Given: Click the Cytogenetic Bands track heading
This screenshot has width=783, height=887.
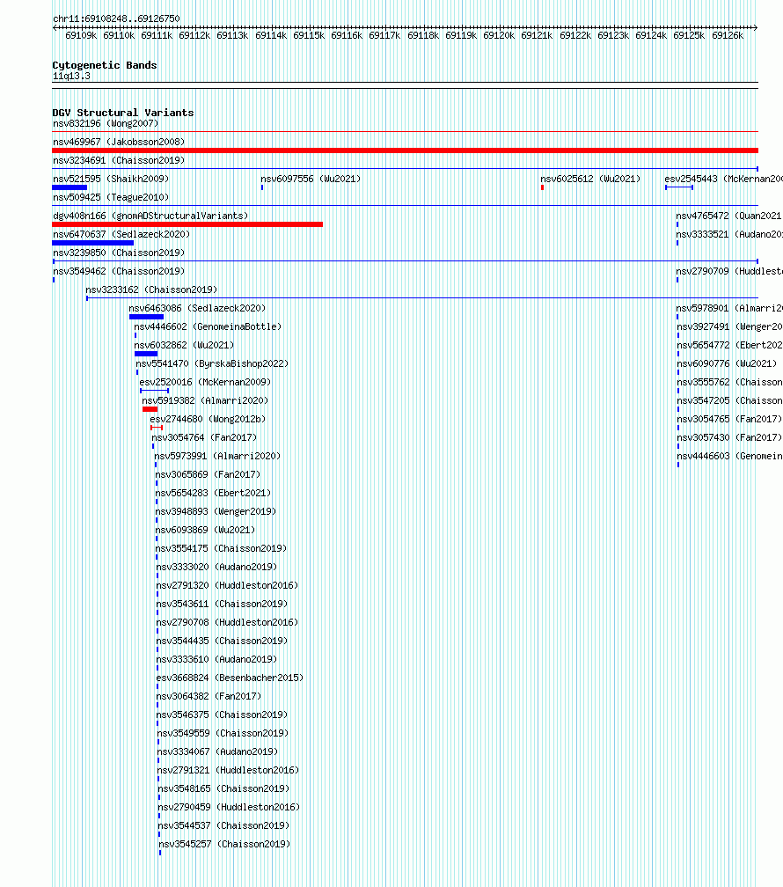Looking at the screenshot, I should coord(105,65).
